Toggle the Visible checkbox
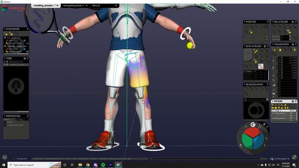 (5, 122)
